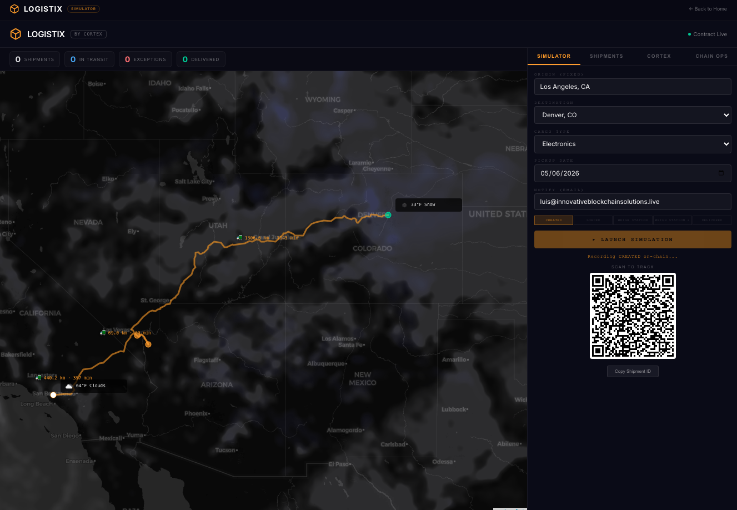Click the Shipments counter chip
737x510 pixels.
point(34,59)
